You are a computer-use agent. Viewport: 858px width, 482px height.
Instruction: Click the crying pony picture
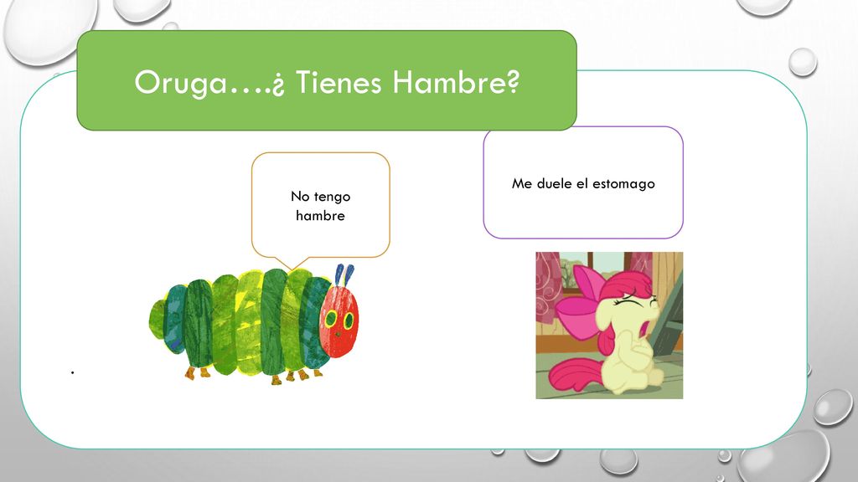[609, 326]
